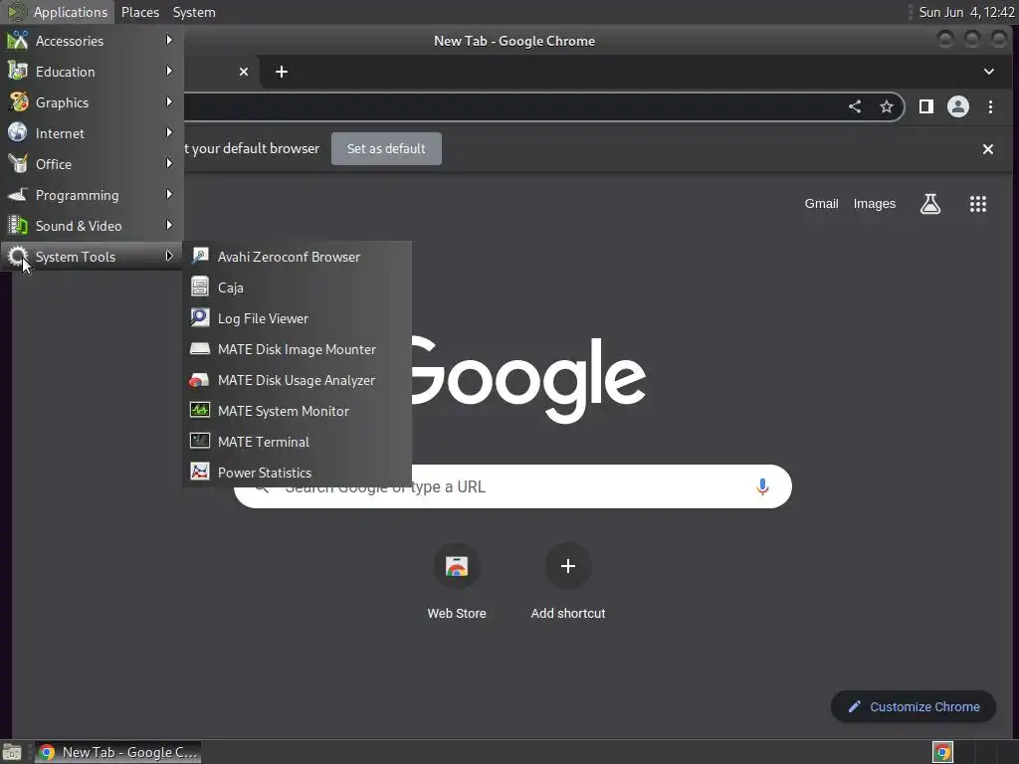Image resolution: width=1019 pixels, height=764 pixels.
Task: Click the Power Statistics chart icon
Action: click(199, 472)
